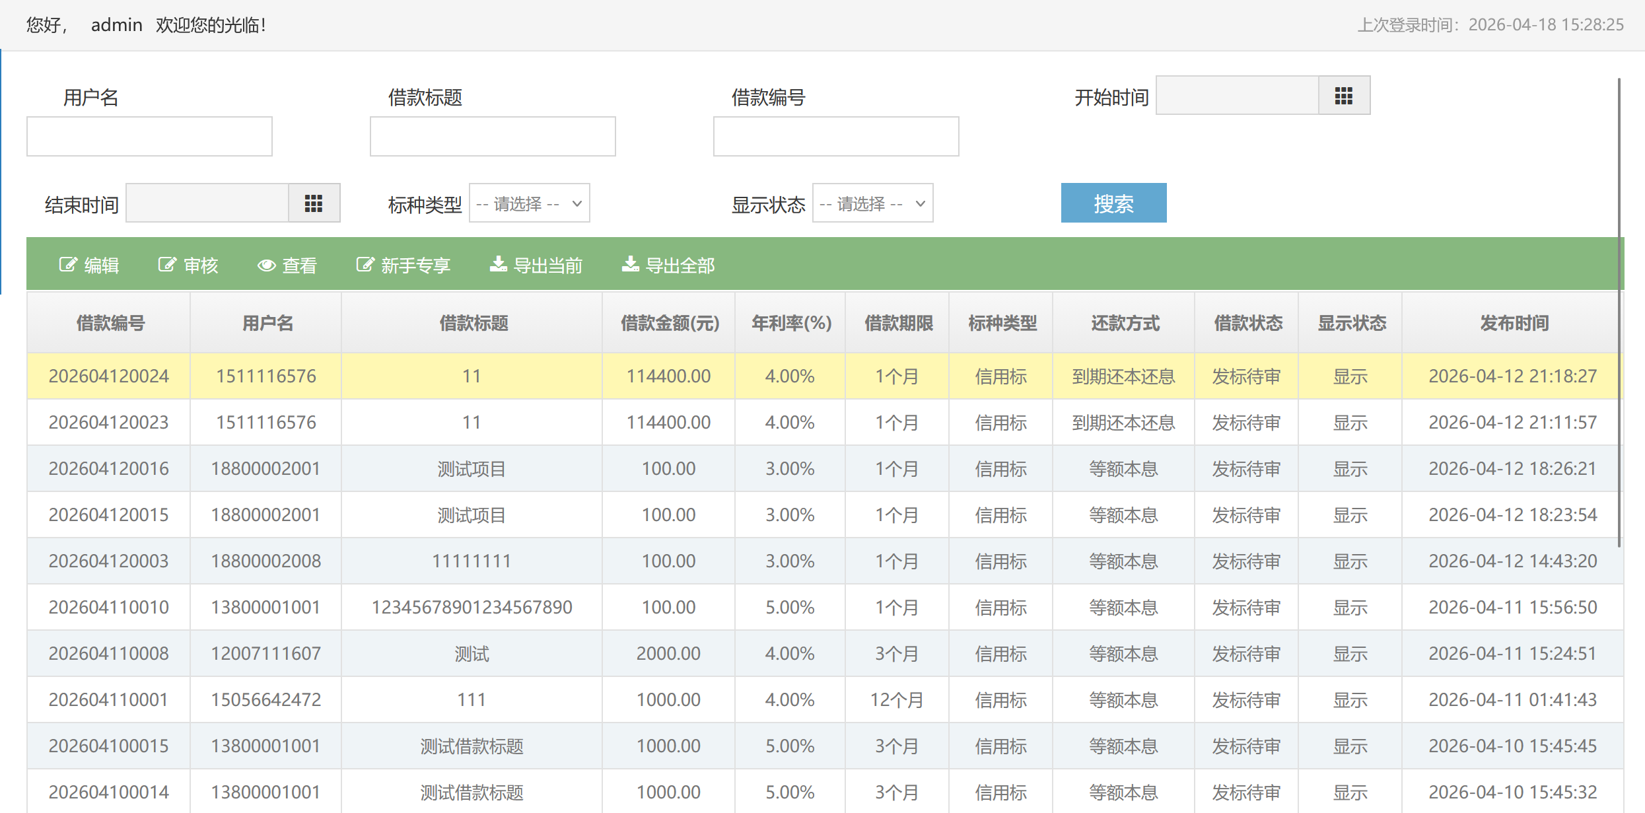This screenshot has width=1645, height=813.
Task: Click the 借款金额(元) column header
Action: [x=670, y=323]
